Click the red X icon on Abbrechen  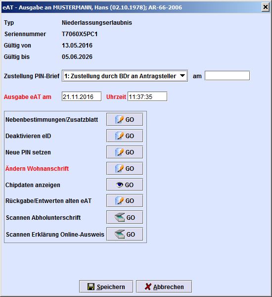tap(148, 287)
